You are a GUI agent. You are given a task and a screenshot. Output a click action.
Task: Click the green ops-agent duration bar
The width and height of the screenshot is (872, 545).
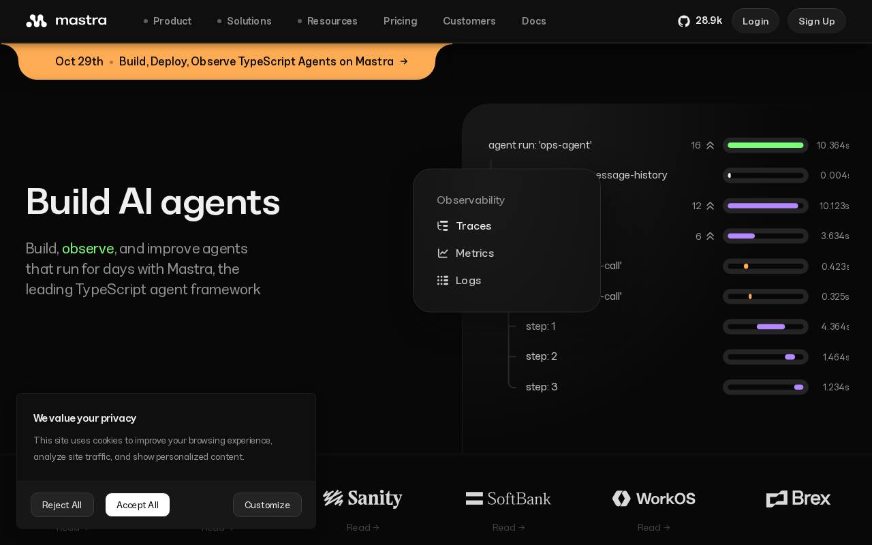pyautogui.click(x=766, y=145)
